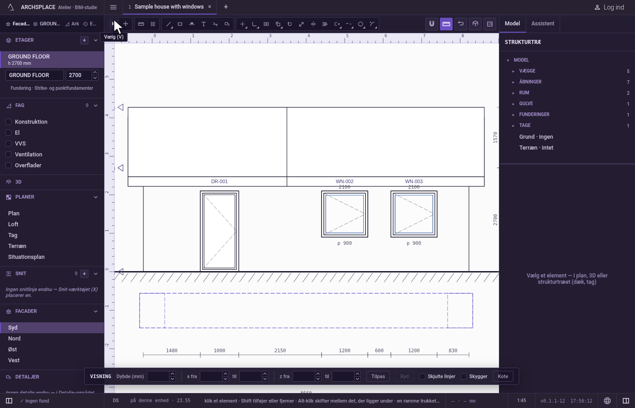Open the Situationsplan view
Image resolution: width=635 pixels, height=408 pixels.
52,257
